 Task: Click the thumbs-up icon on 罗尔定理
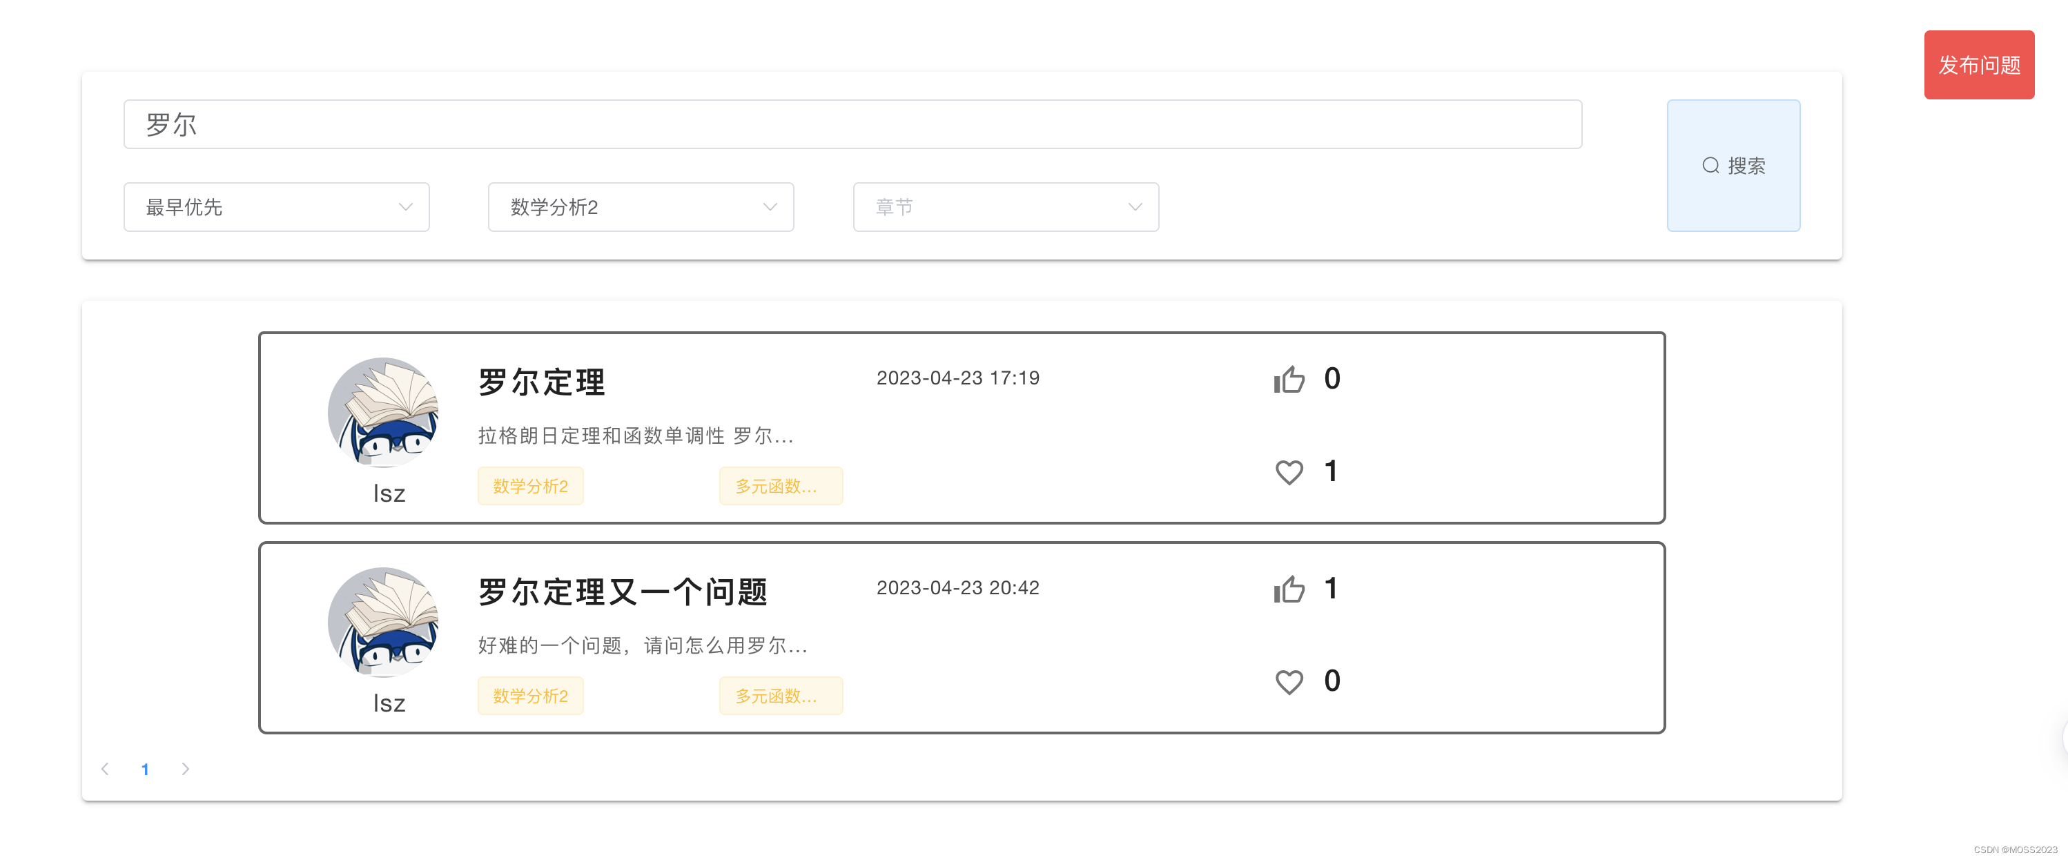click(1289, 379)
